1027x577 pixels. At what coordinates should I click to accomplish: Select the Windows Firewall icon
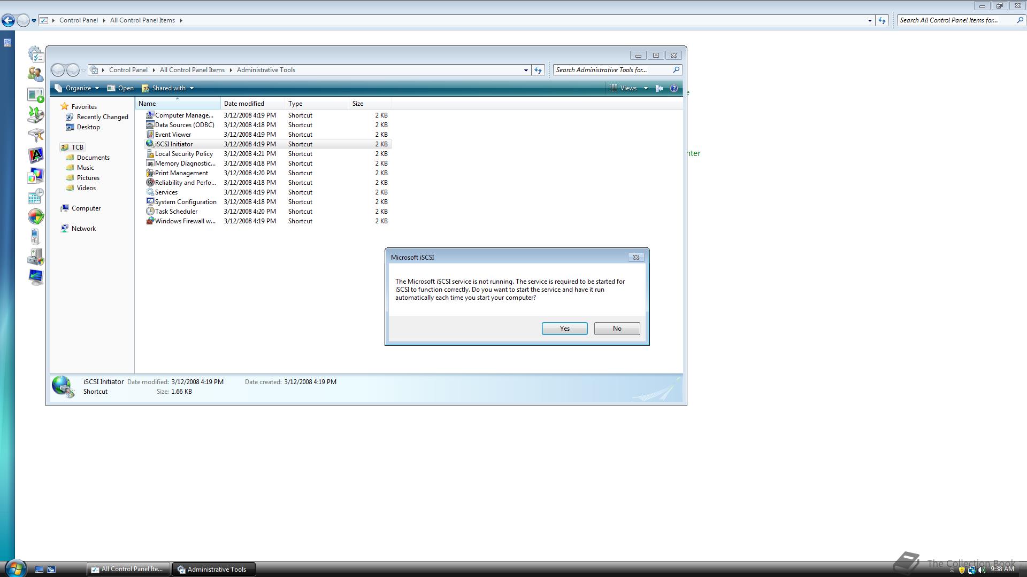coord(150,221)
